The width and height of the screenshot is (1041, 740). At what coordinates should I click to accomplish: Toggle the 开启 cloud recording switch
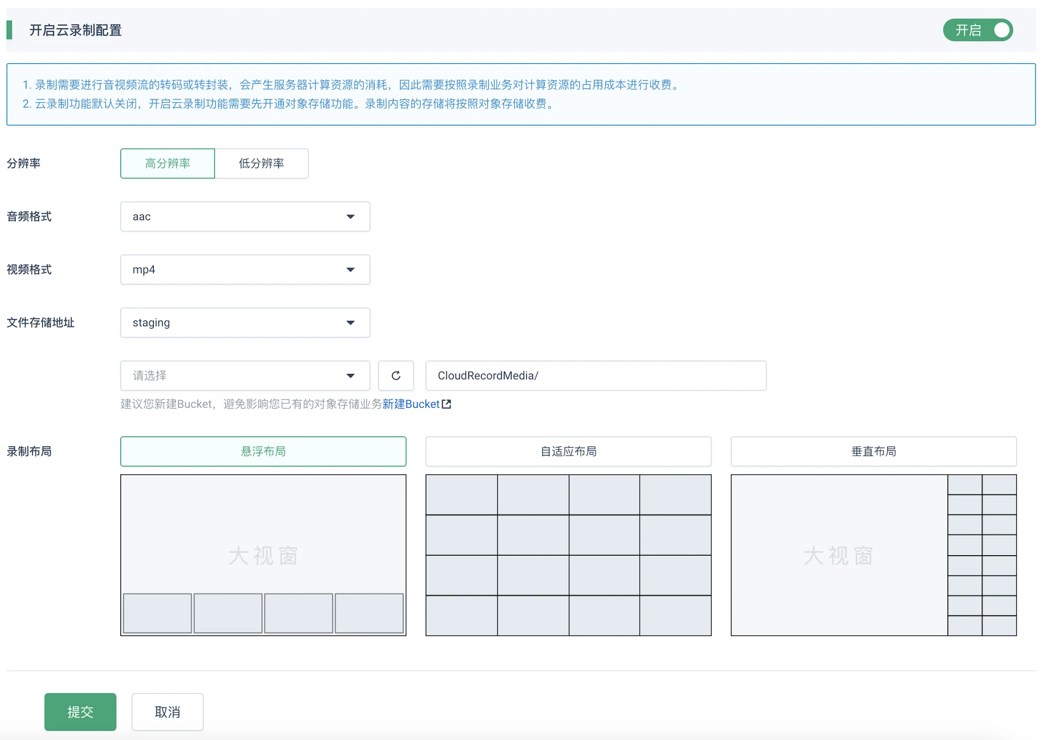(x=977, y=30)
